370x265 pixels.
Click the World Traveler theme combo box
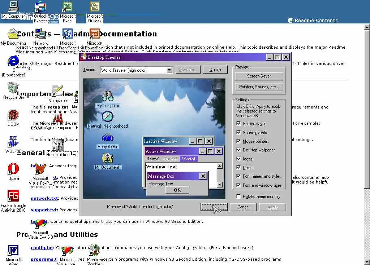tap(136, 70)
